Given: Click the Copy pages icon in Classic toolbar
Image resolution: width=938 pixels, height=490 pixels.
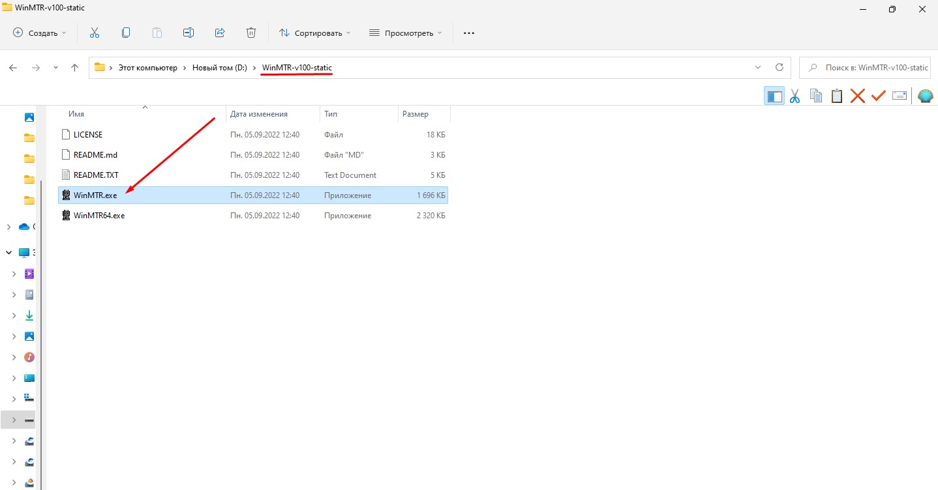Looking at the screenshot, I should (x=816, y=96).
